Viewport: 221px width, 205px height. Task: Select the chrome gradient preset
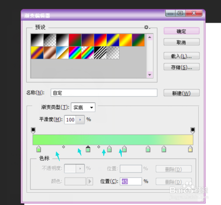click(62, 53)
